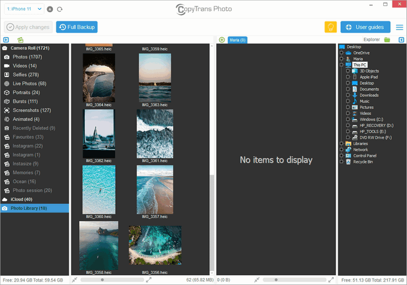Toggle the right explorer panel icon

click(401, 39)
